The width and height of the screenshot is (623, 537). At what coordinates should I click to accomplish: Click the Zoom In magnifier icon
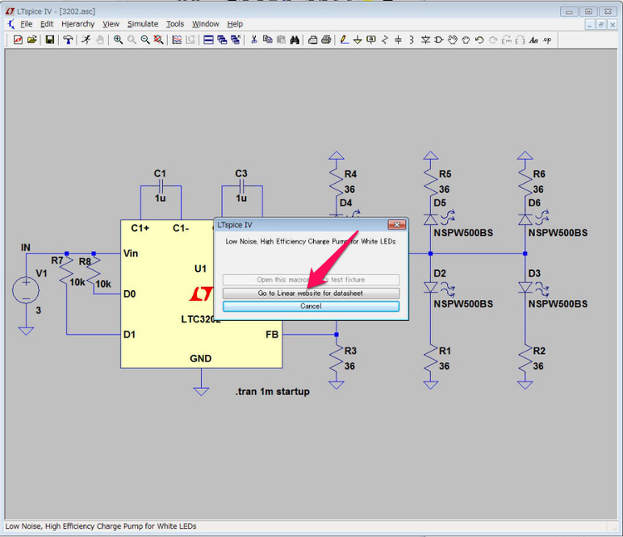118,40
